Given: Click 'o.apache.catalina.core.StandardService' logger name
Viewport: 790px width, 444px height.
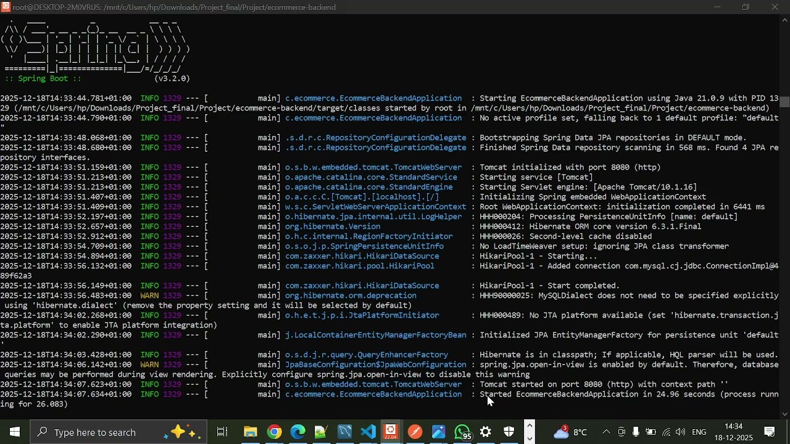Looking at the screenshot, I should click(371, 177).
